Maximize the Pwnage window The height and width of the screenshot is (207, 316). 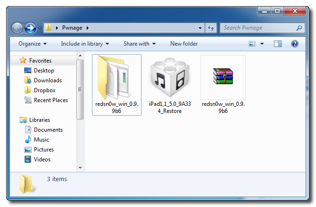coord(277,11)
